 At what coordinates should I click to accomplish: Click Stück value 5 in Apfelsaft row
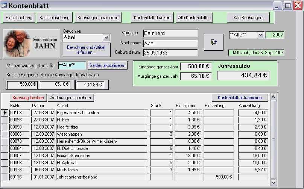click(161, 163)
